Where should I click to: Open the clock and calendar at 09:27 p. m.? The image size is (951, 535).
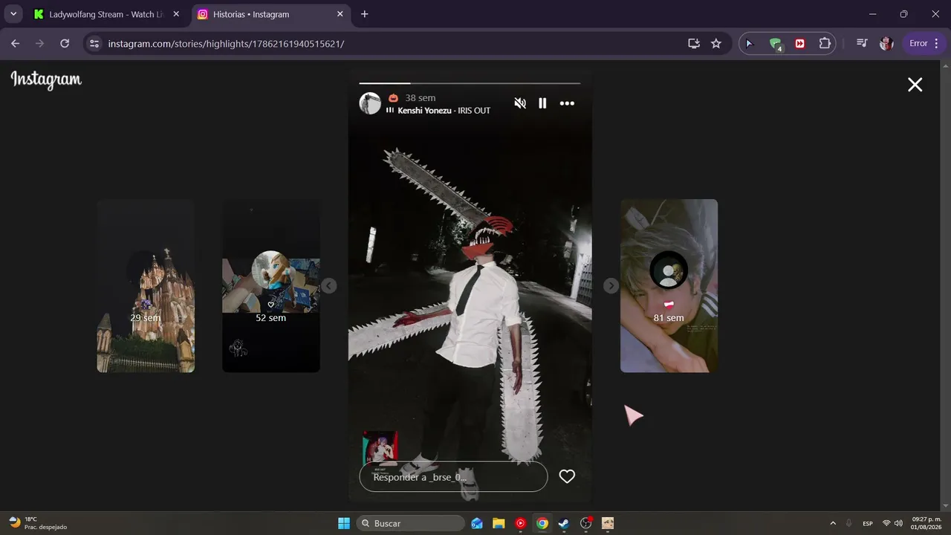926,523
